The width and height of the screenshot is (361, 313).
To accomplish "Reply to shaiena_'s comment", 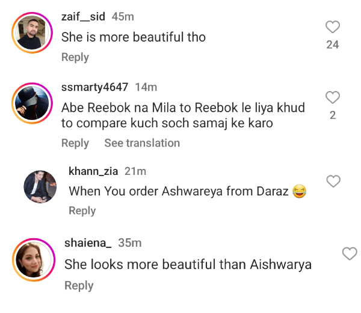I will tap(79, 285).
